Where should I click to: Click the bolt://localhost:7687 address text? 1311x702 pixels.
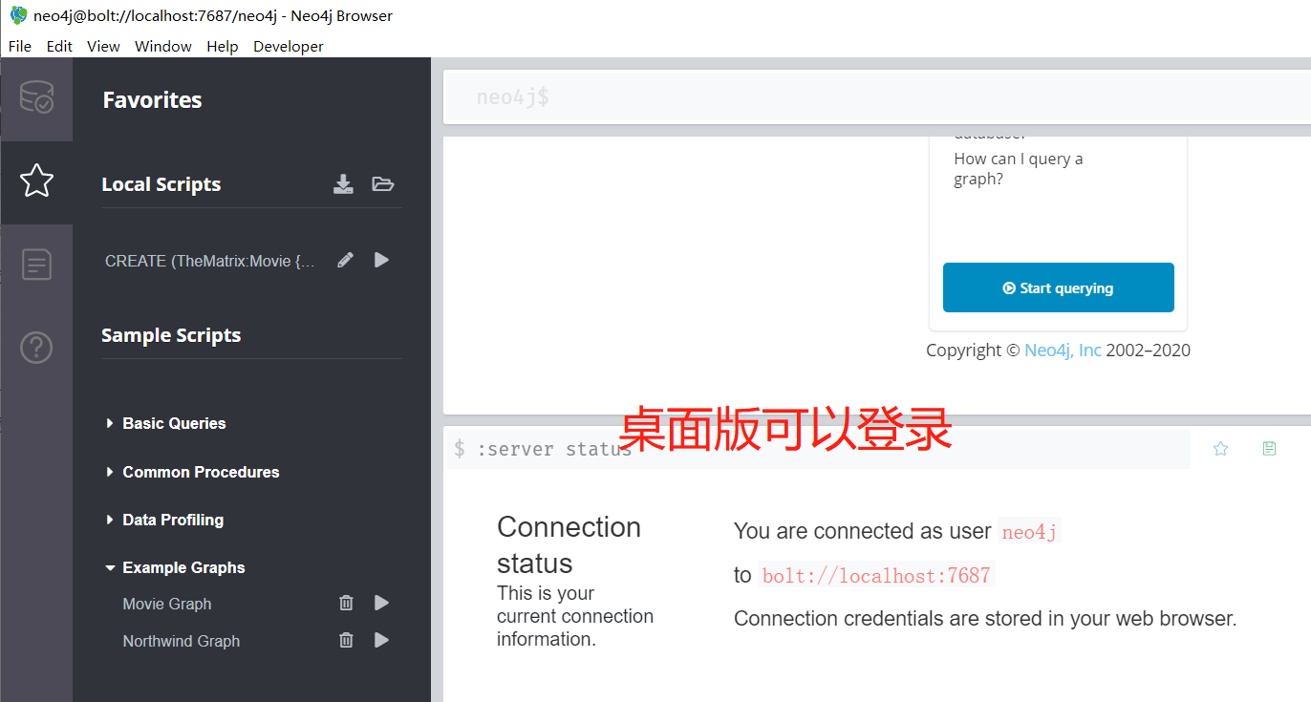tap(876, 575)
